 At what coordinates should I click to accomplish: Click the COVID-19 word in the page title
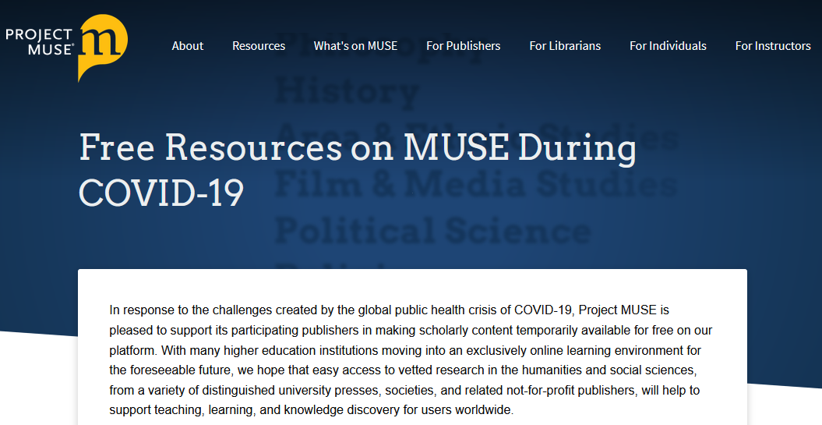pyautogui.click(x=161, y=192)
